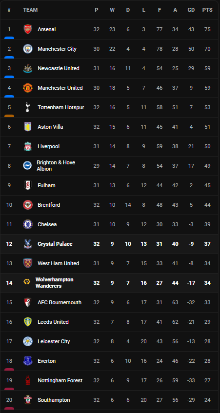Select the Southampton crest icon
Viewport: 220px width, 413px height.
tap(28, 399)
